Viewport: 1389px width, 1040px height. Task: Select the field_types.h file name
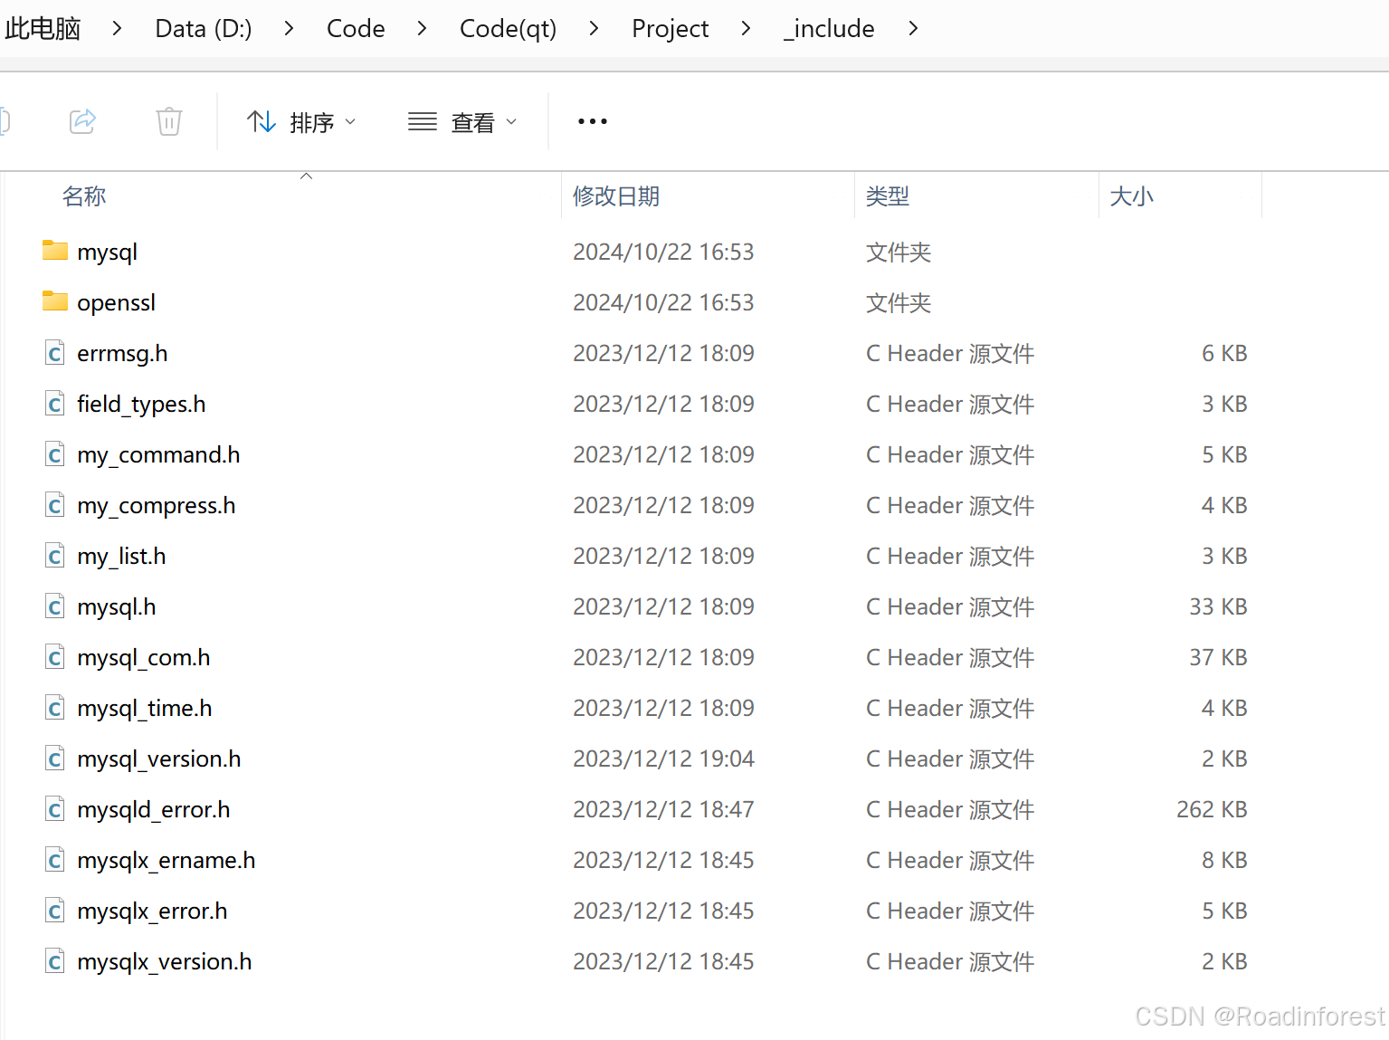tap(141, 405)
